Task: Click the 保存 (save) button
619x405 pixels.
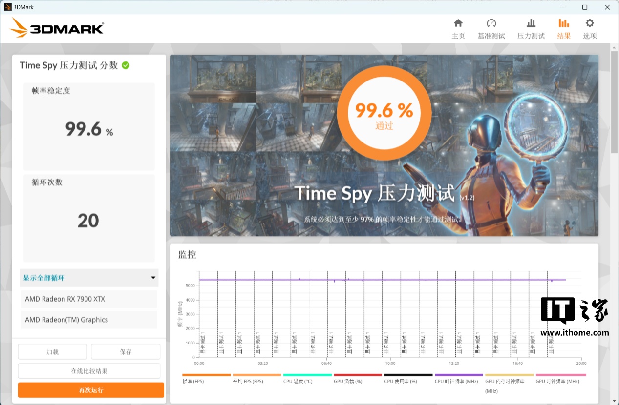Action: coord(126,351)
